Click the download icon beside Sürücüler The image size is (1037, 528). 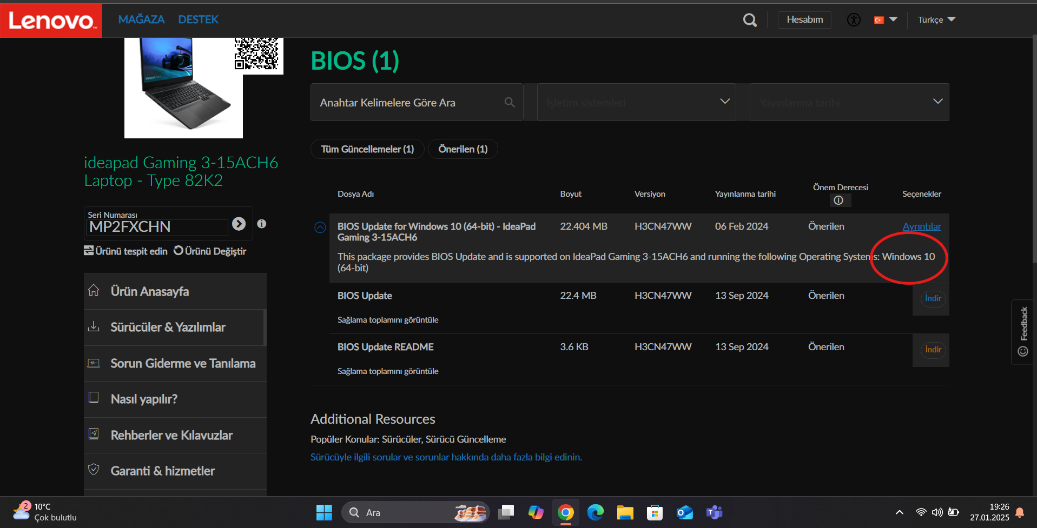click(x=94, y=326)
